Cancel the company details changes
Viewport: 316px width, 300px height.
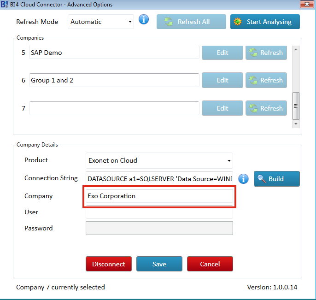210,264
